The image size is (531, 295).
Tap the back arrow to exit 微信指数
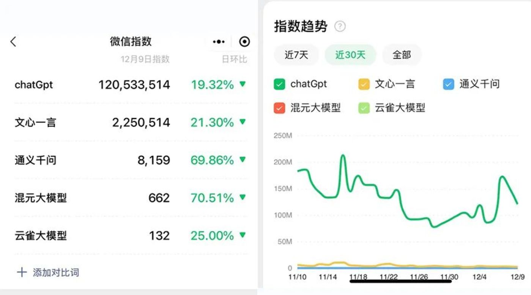[13, 42]
